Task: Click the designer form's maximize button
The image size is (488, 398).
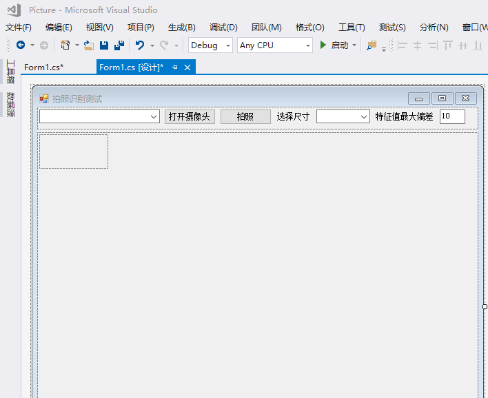Action: (x=442, y=98)
